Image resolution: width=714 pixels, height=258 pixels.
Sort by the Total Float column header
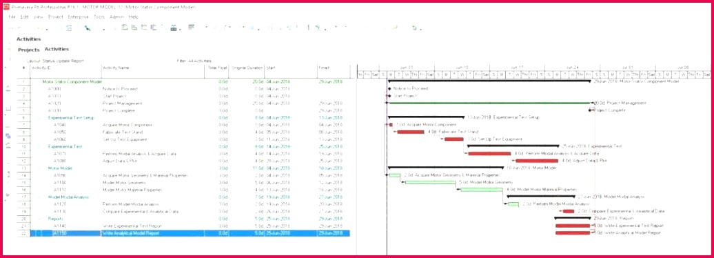click(x=216, y=68)
